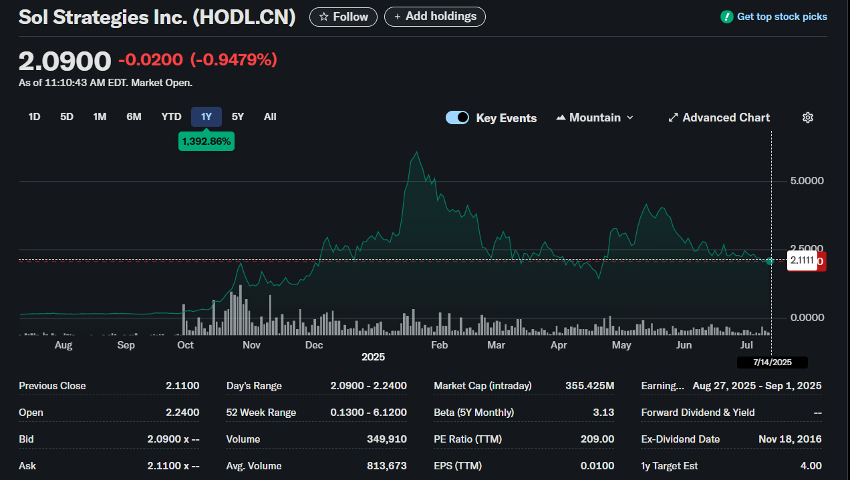This screenshot has width=850, height=480.
Task: Click Volume value 349,910
Action: coord(388,439)
